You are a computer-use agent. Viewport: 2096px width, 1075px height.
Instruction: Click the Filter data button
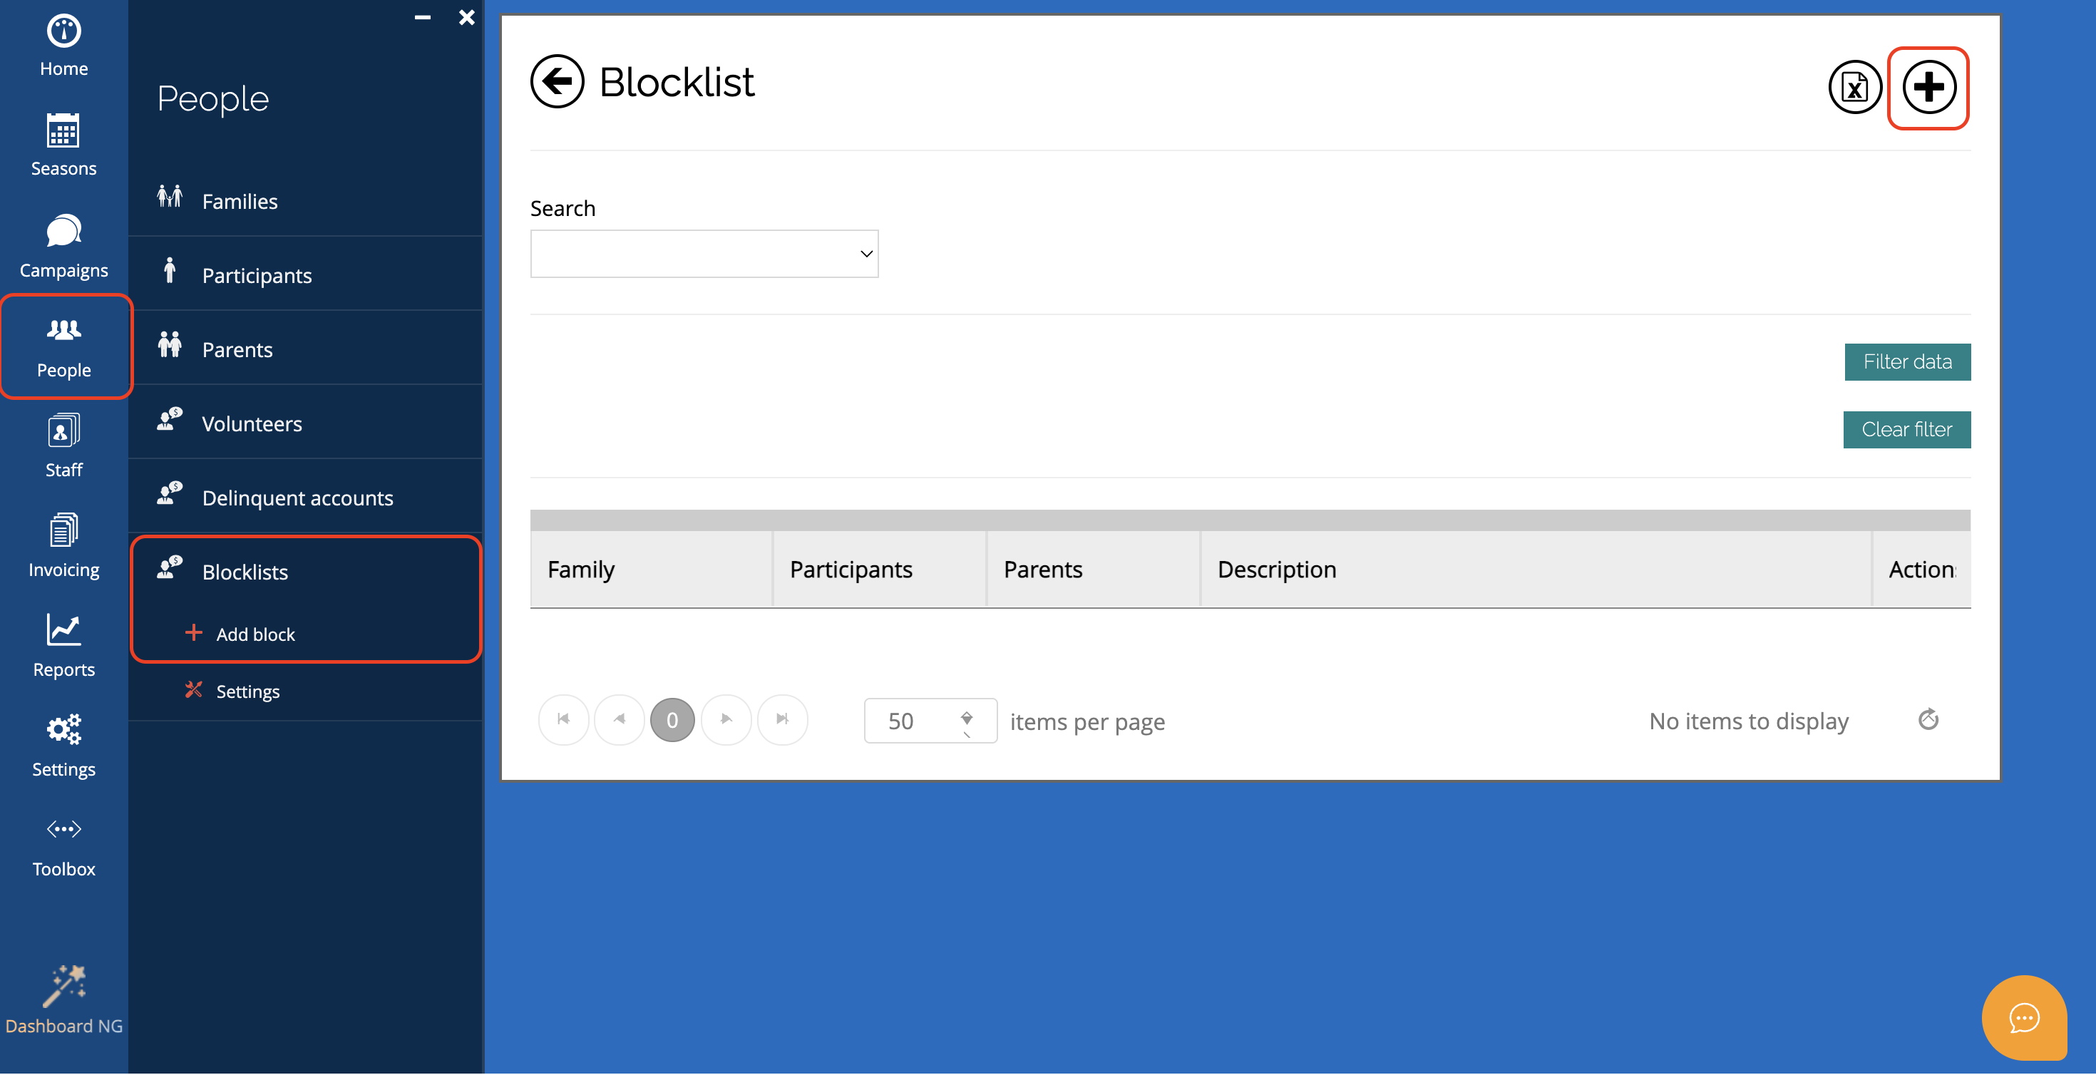point(1906,362)
